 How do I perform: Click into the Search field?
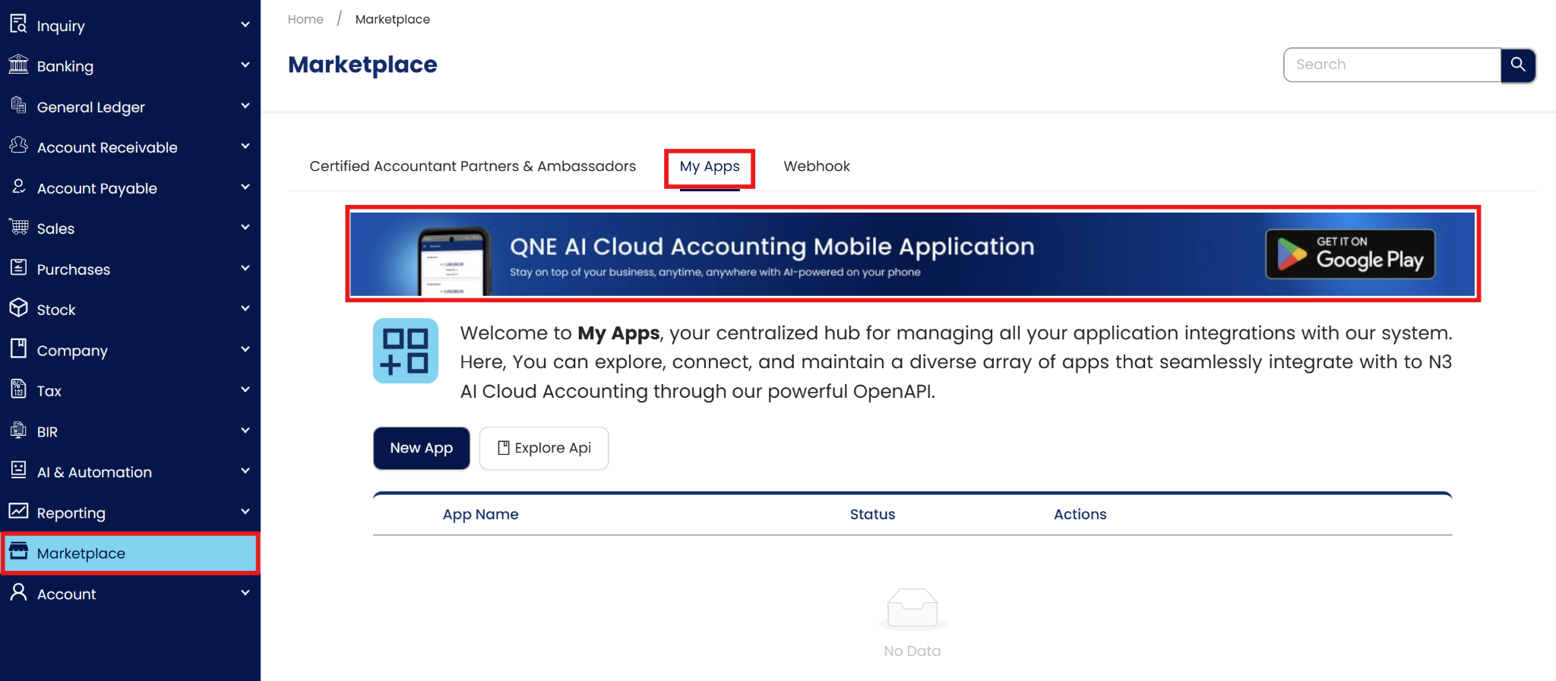(1392, 65)
